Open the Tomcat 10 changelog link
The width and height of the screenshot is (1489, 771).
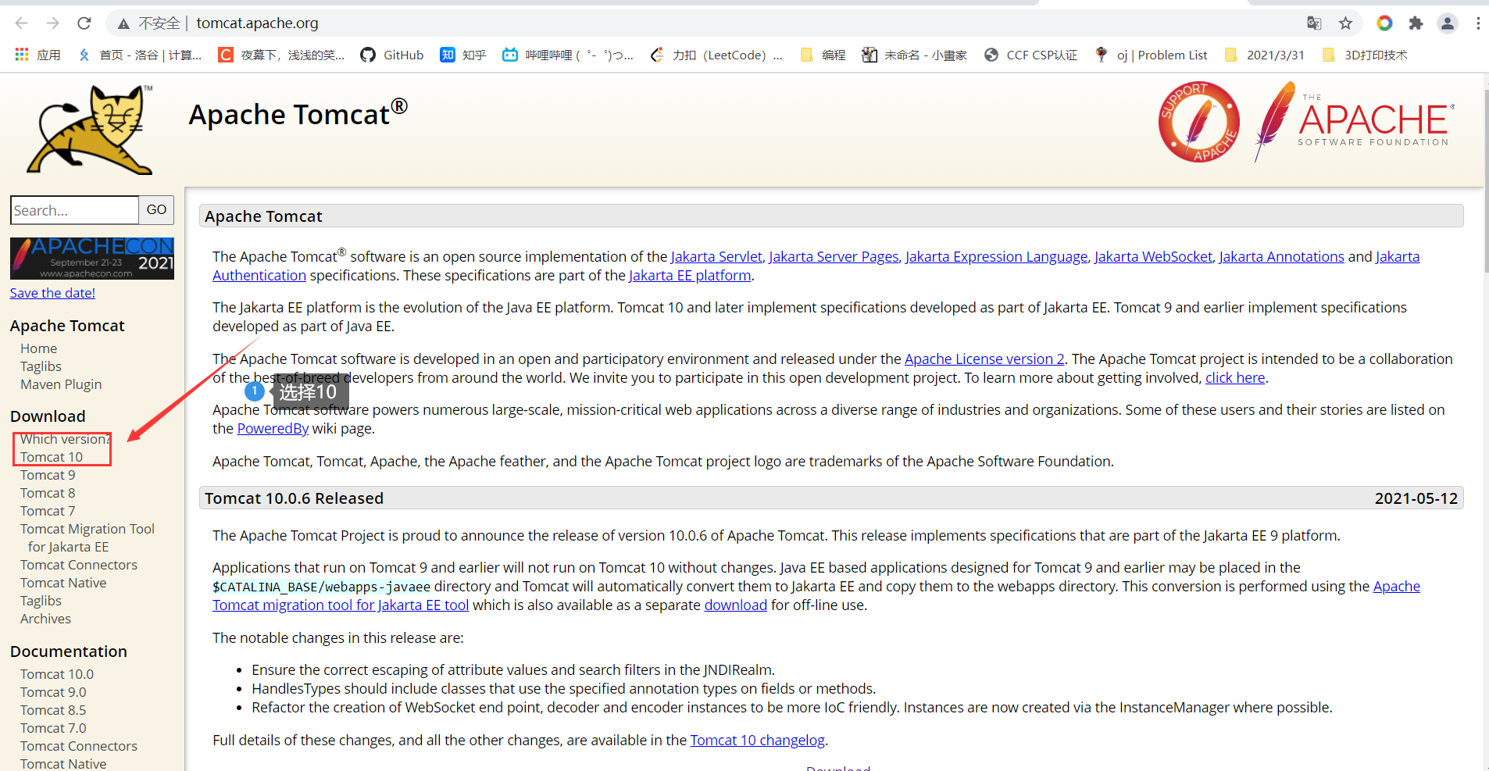756,740
